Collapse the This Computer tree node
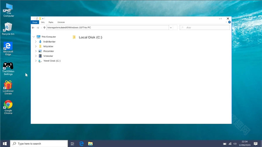 click(34, 37)
